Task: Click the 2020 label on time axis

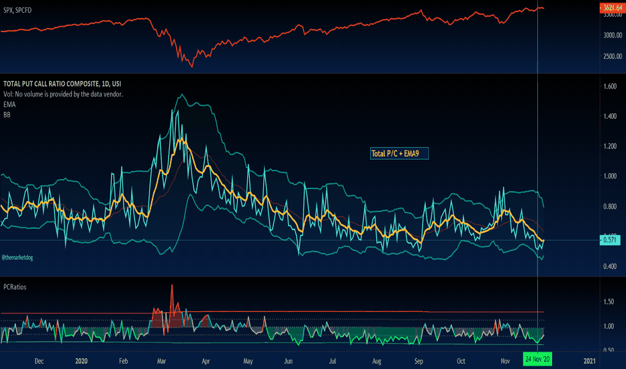Action: pyautogui.click(x=81, y=362)
